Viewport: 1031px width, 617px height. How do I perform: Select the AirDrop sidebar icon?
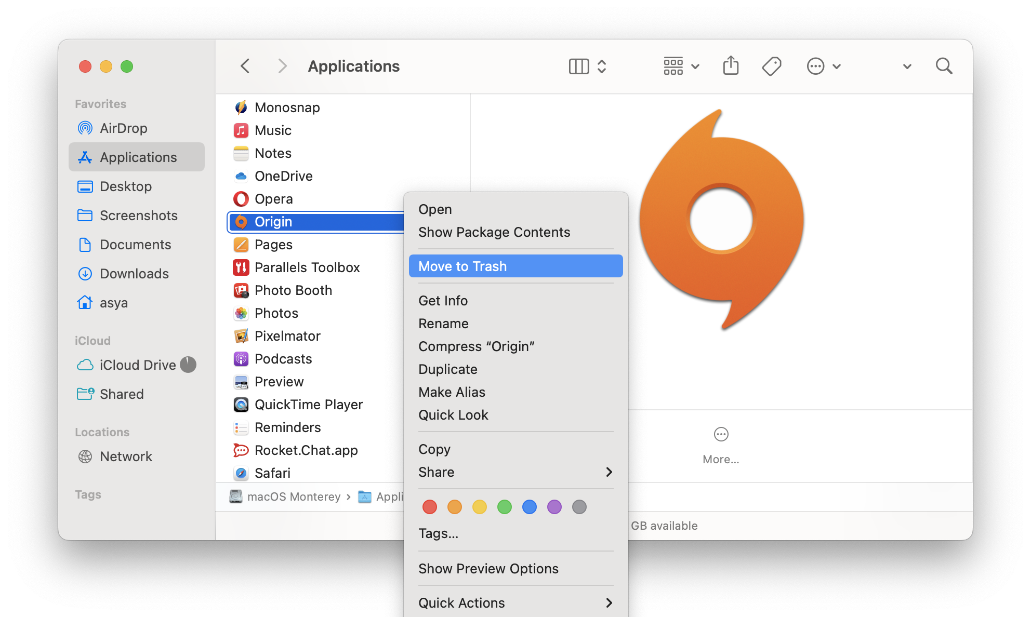(x=87, y=127)
